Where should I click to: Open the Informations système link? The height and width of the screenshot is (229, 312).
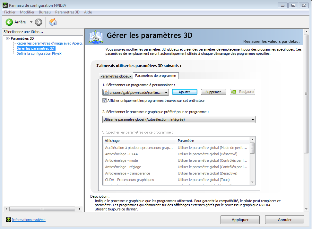(x=29, y=220)
